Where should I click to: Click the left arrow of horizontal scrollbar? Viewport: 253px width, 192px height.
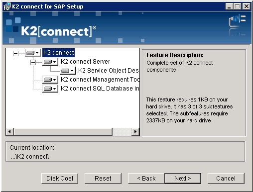[10, 132]
